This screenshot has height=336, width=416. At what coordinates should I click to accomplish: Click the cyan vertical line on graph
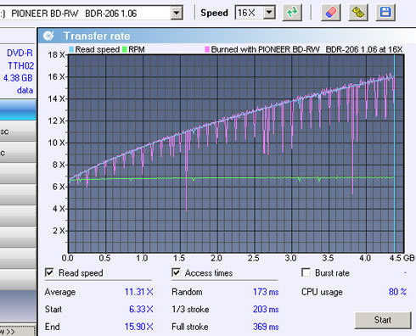point(394,153)
